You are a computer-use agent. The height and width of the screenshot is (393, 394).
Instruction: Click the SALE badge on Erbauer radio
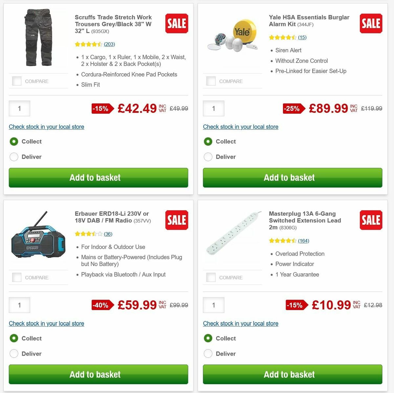(176, 220)
